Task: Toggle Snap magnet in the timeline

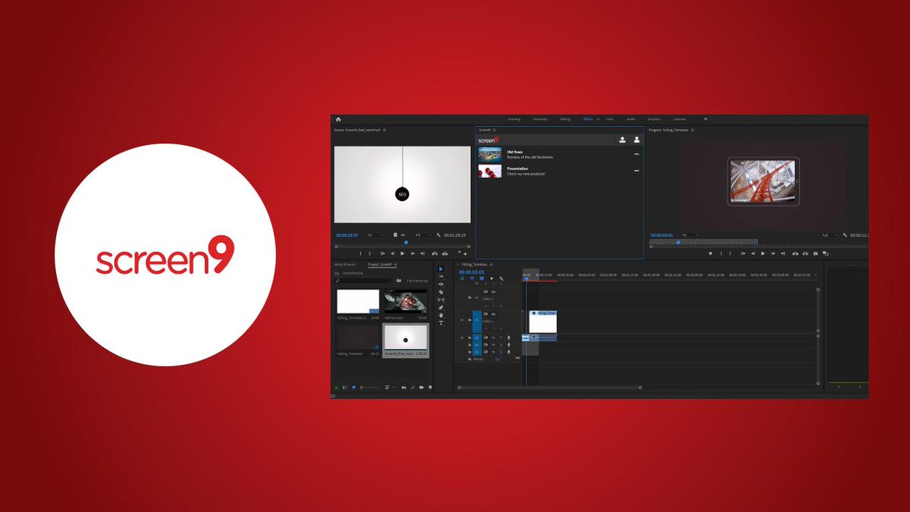Action: point(472,278)
